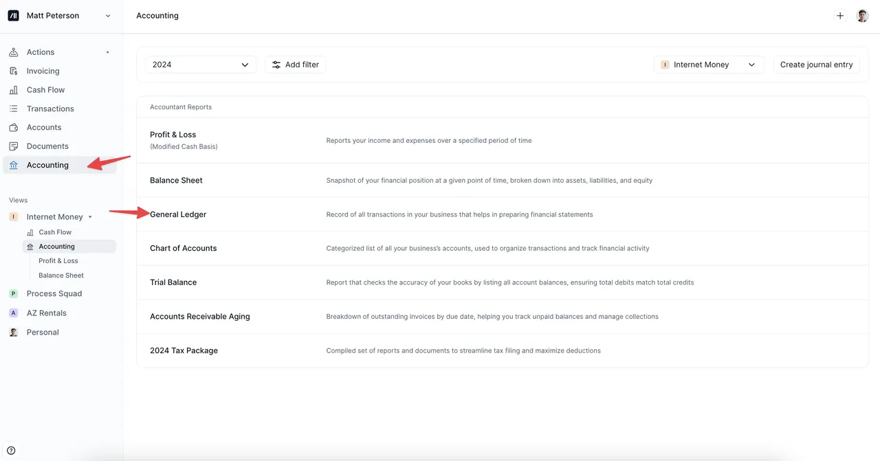
Task: Open the Documents section
Action: [x=47, y=146]
